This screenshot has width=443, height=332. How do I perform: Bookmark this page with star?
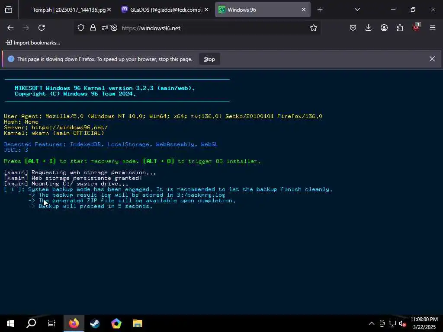[314, 28]
